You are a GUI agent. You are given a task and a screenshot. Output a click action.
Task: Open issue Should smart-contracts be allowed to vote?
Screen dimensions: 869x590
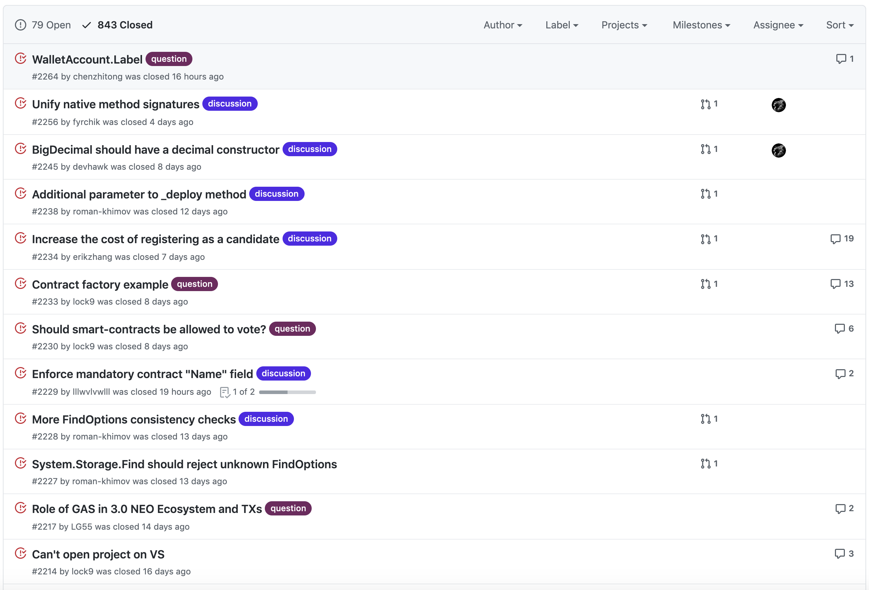[149, 329]
